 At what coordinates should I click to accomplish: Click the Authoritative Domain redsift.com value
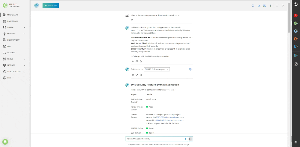pos(151,99)
